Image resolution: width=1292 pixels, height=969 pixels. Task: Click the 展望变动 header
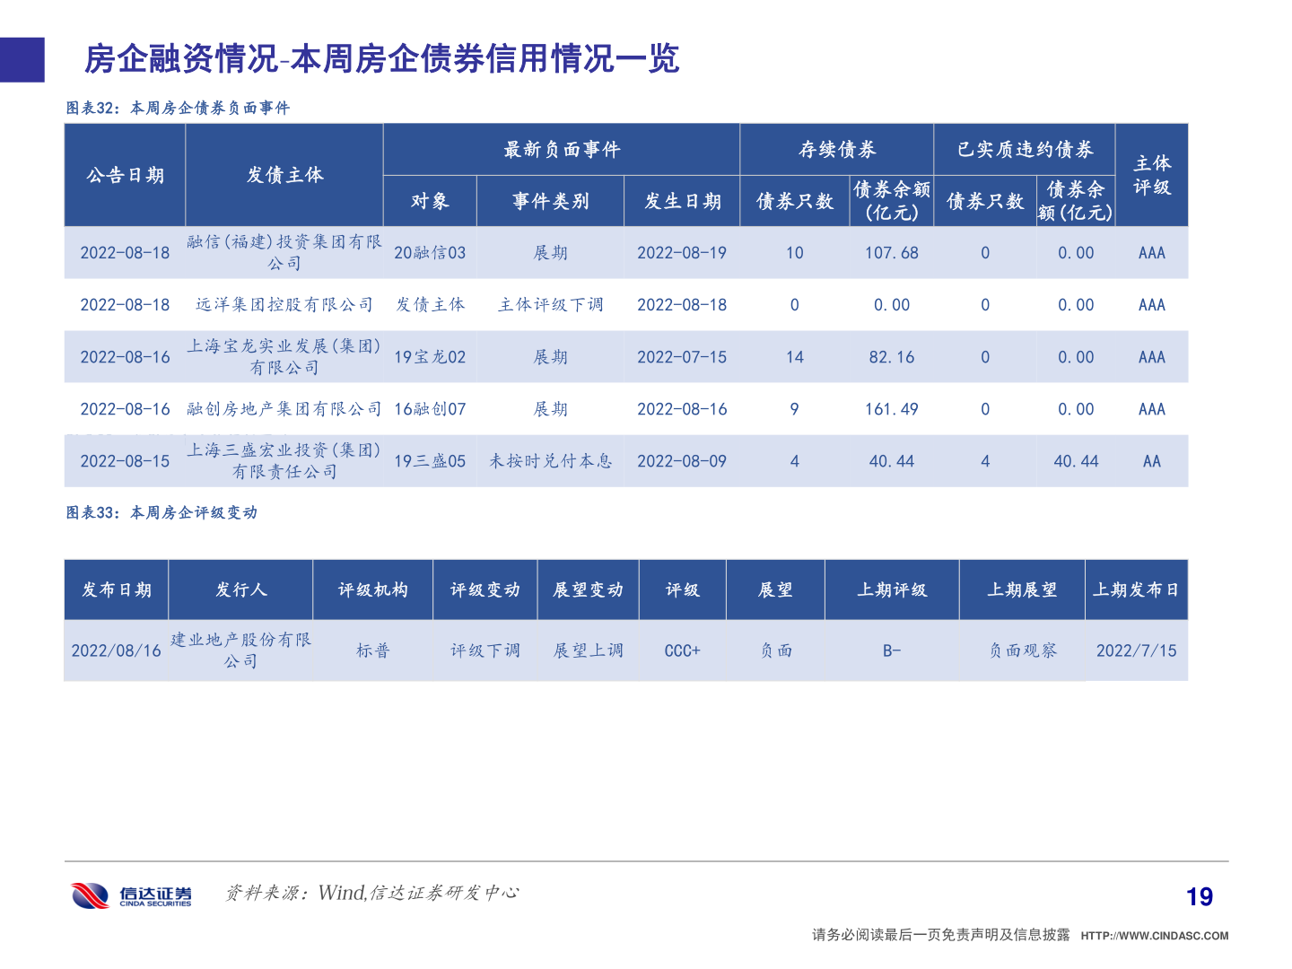click(588, 589)
